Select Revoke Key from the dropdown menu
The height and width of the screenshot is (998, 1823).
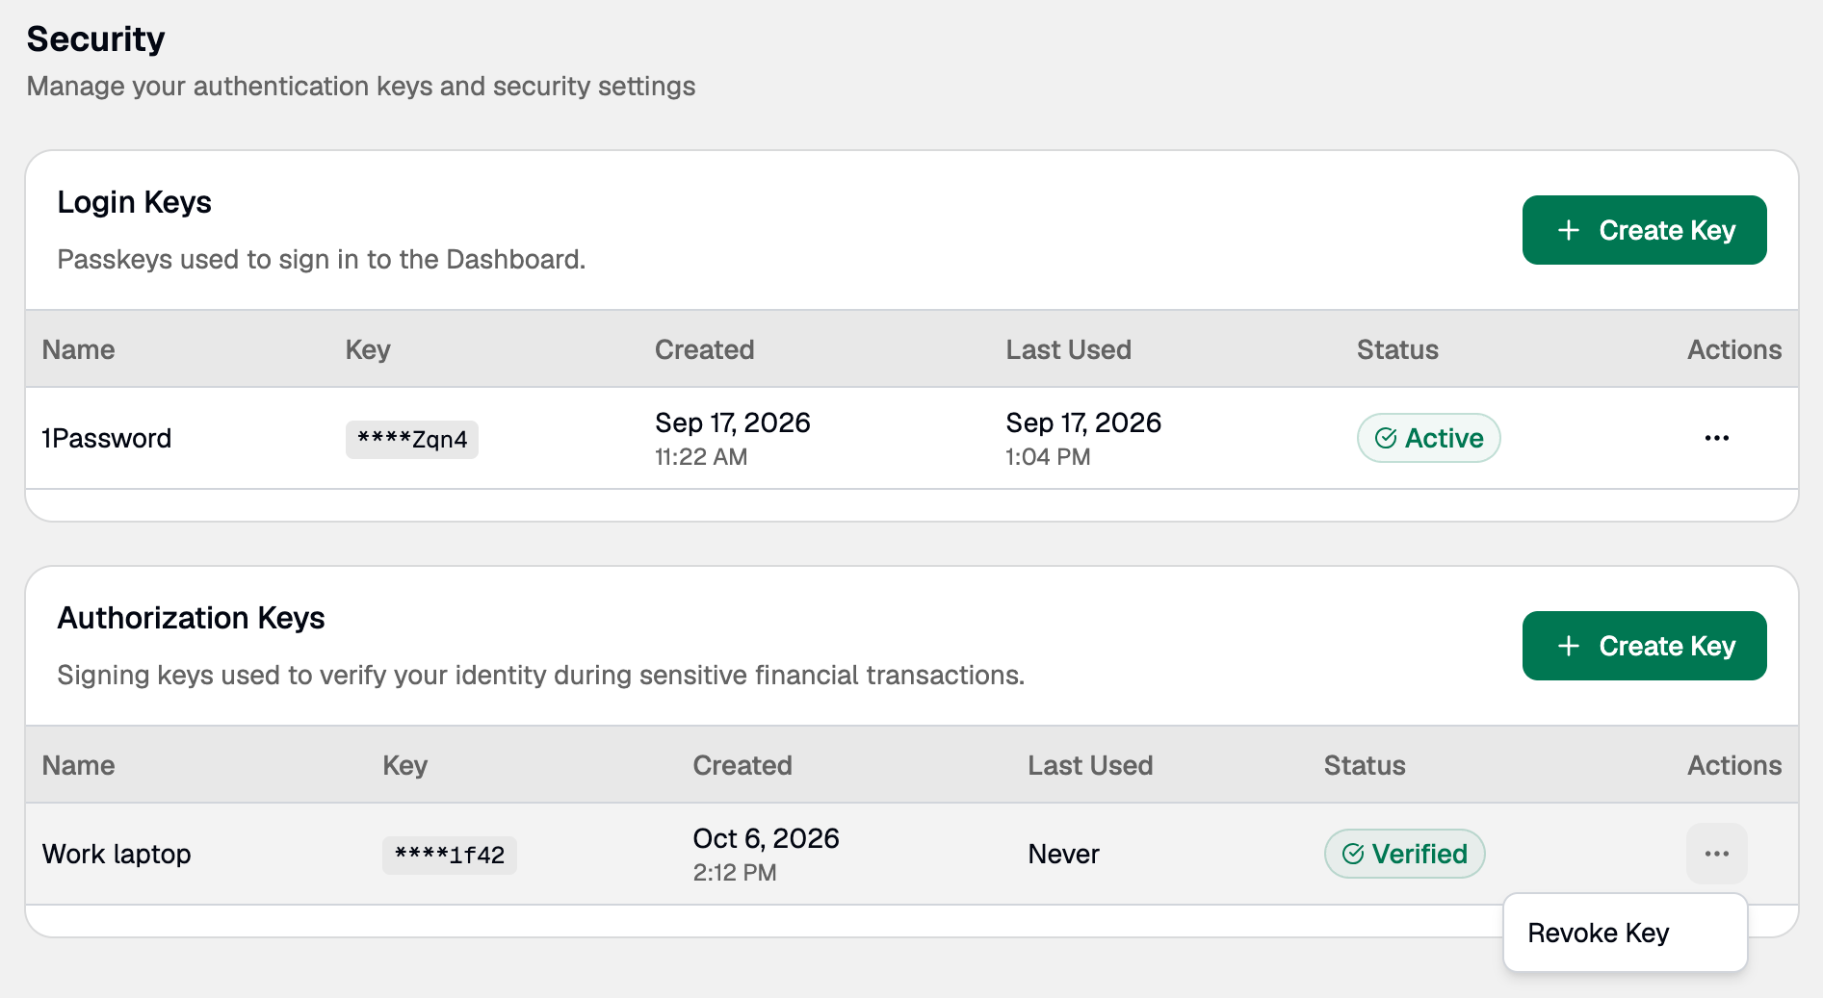coord(1625,933)
